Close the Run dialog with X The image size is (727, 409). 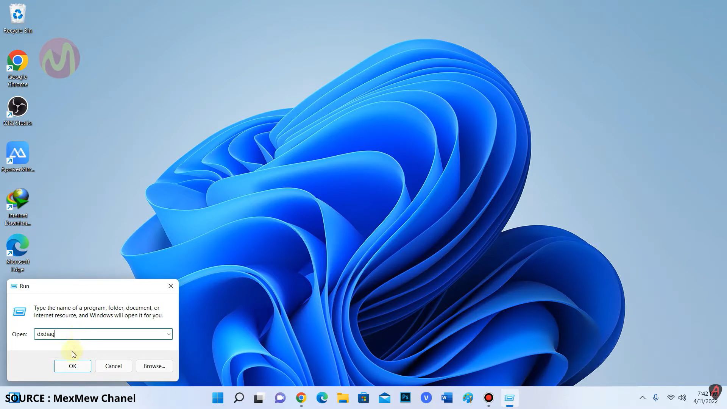(x=171, y=286)
